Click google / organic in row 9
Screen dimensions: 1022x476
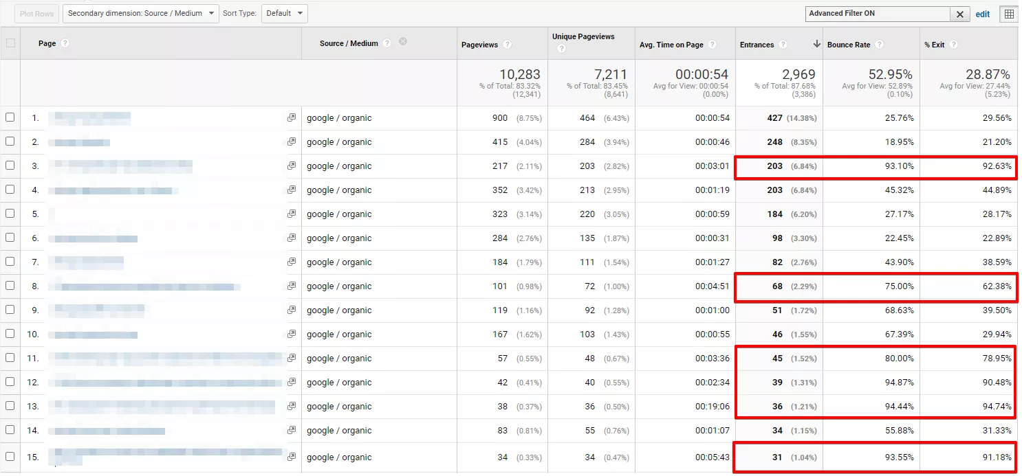(339, 310)
